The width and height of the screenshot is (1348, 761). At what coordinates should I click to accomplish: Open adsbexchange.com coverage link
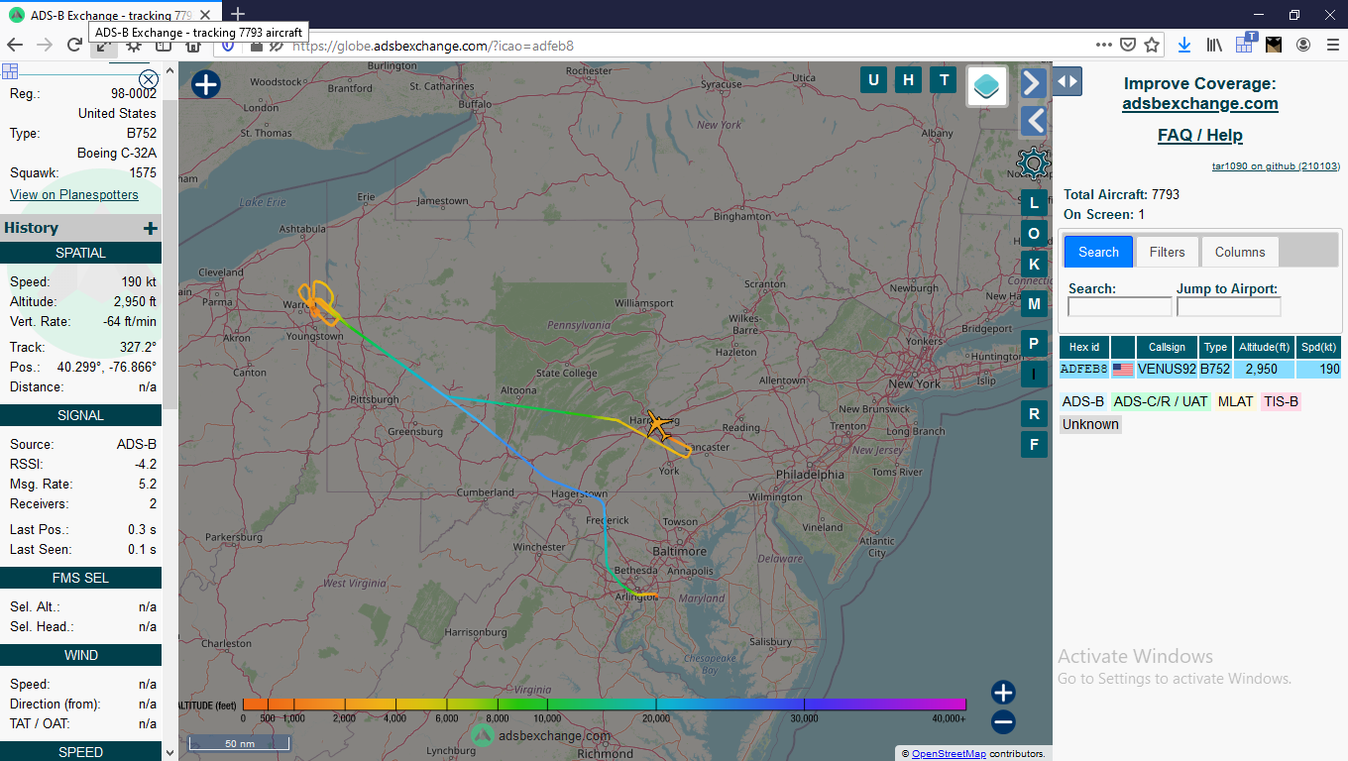point(1200,103)
